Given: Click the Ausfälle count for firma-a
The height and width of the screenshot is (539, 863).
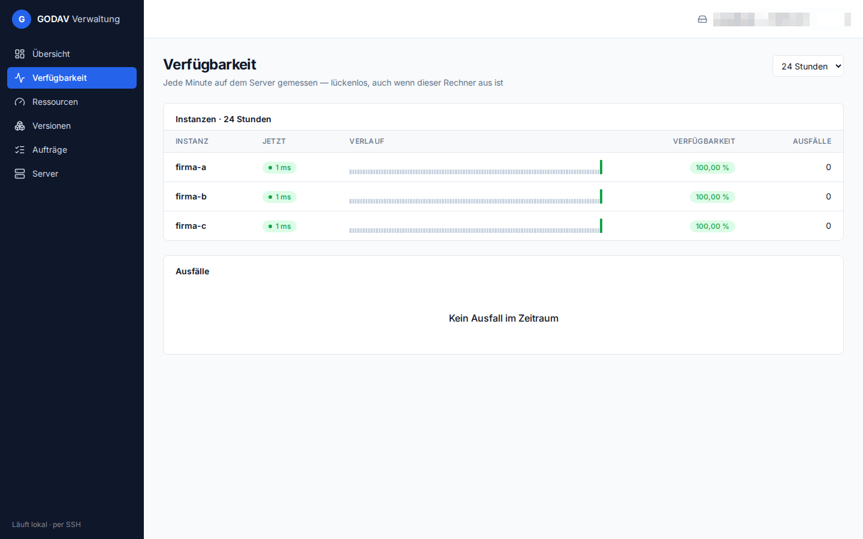Looking at the screenshot, I should coord(828,167).
